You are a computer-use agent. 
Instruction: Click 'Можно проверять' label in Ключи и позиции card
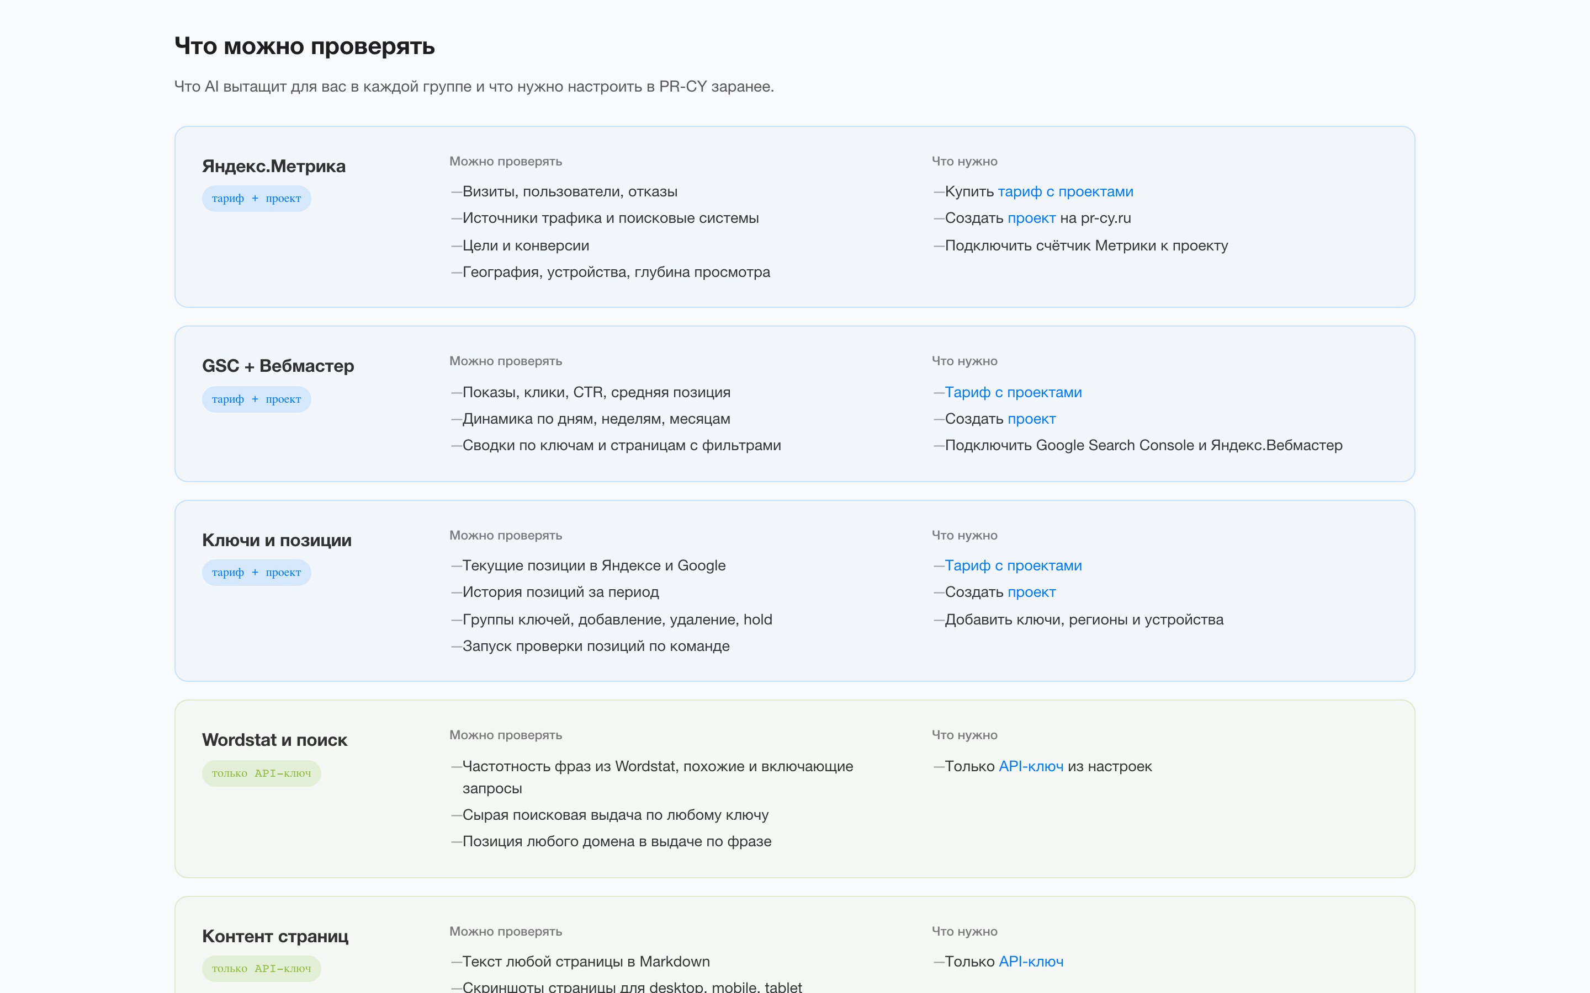click(x=506, y=535)
